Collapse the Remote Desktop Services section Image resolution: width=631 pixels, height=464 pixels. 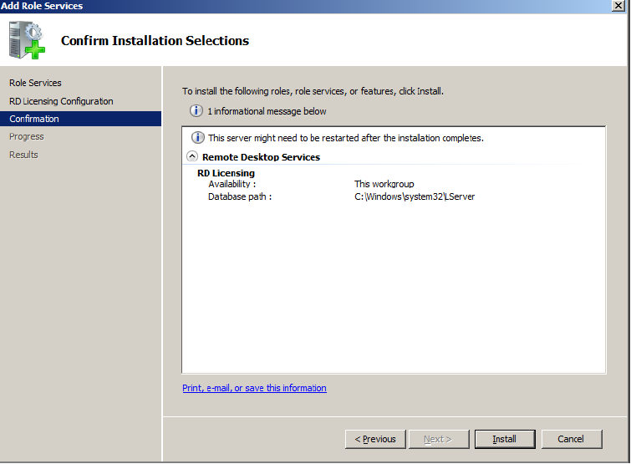pyautogui.click(x=192, y=156)
